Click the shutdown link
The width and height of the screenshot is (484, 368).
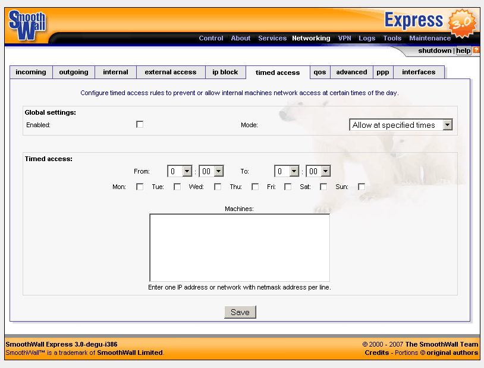click(x=435, y=51)
